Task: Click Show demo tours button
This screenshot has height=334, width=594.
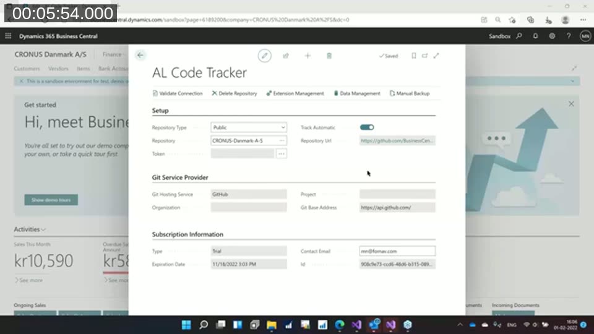Action: [51, 200]
